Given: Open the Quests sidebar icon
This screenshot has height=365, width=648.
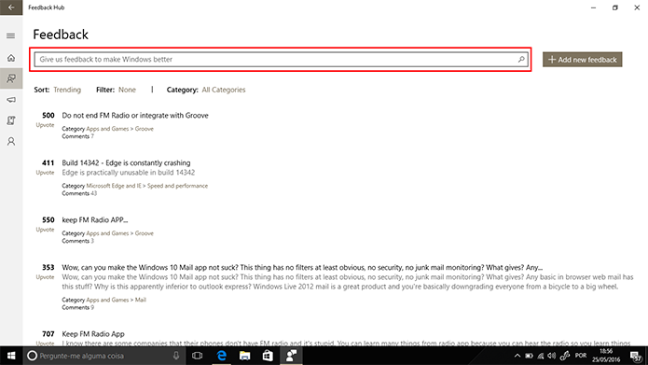Looking at the screenshot, I should pos(11,120).
